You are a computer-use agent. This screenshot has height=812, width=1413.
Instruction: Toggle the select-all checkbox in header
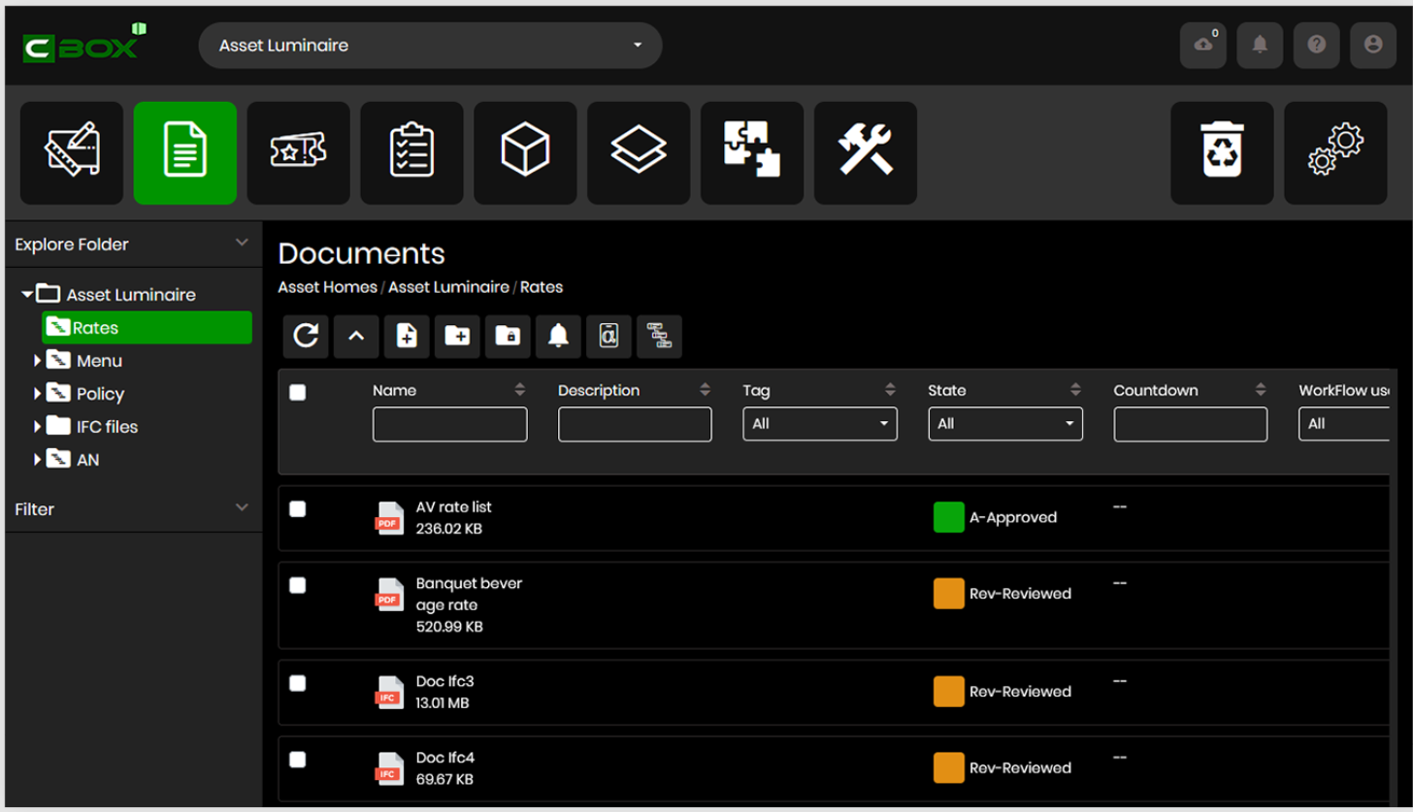pos(298,392)
